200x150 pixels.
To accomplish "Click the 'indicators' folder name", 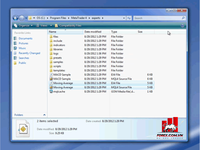I will click(59, 45).
